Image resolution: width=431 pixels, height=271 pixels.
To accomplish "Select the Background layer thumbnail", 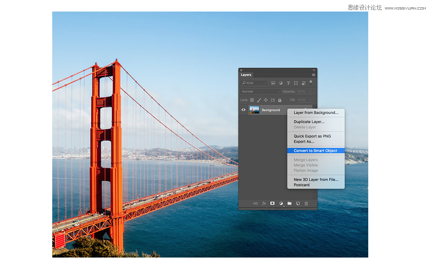I will click(x=254, y=110).
